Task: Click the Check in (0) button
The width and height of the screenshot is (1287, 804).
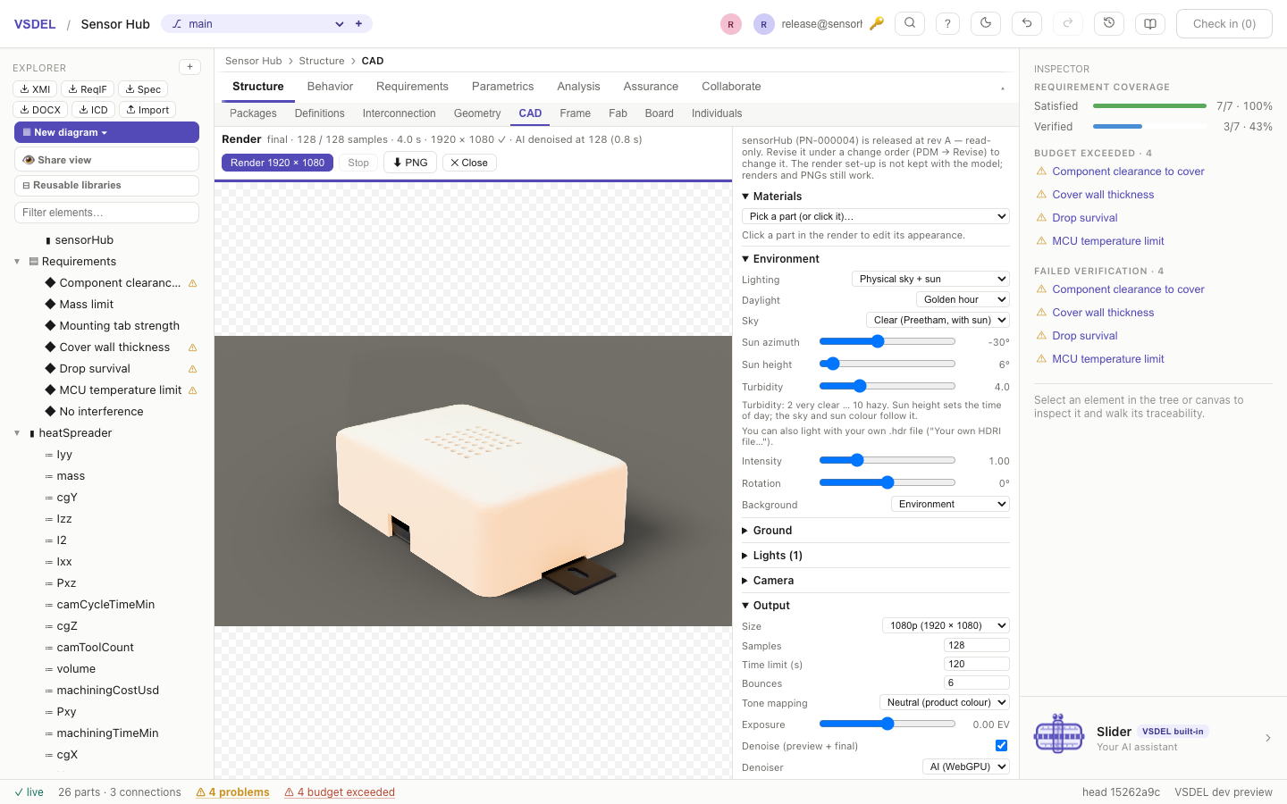Action: pyautogui.click(x=1224, y=24)
